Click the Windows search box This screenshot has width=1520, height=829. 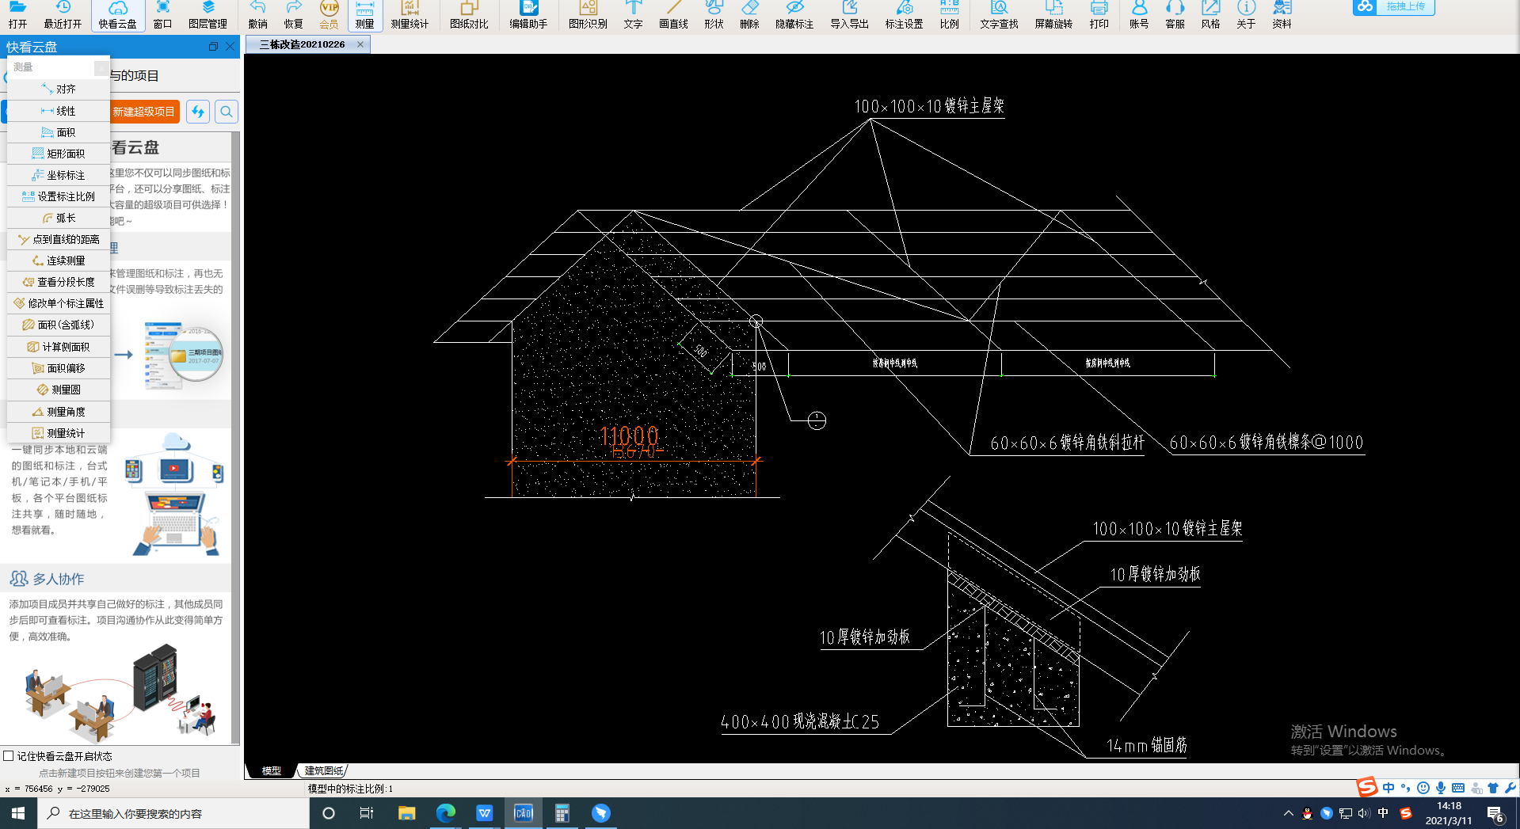click(x=173, y=813)
